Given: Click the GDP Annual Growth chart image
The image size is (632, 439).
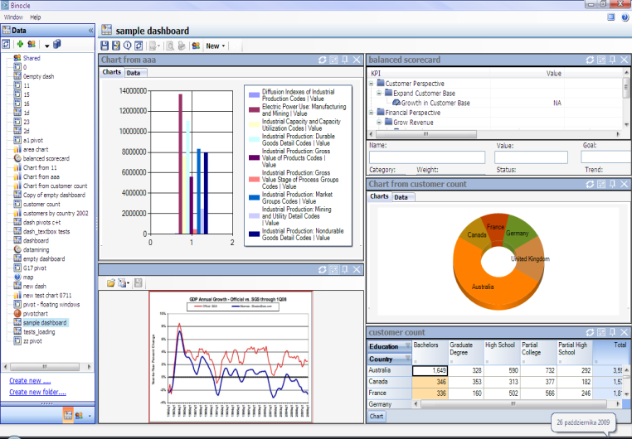Looking at the screenshot, I should [x=231, y=357].
